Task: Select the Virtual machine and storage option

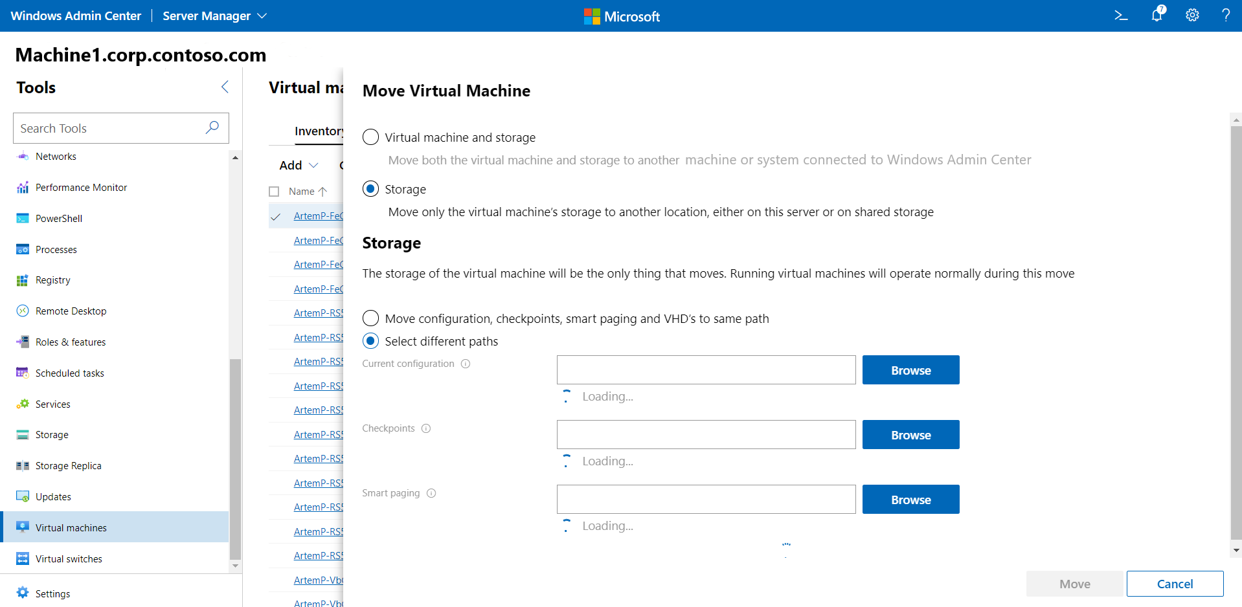Action: pos(371,137)
